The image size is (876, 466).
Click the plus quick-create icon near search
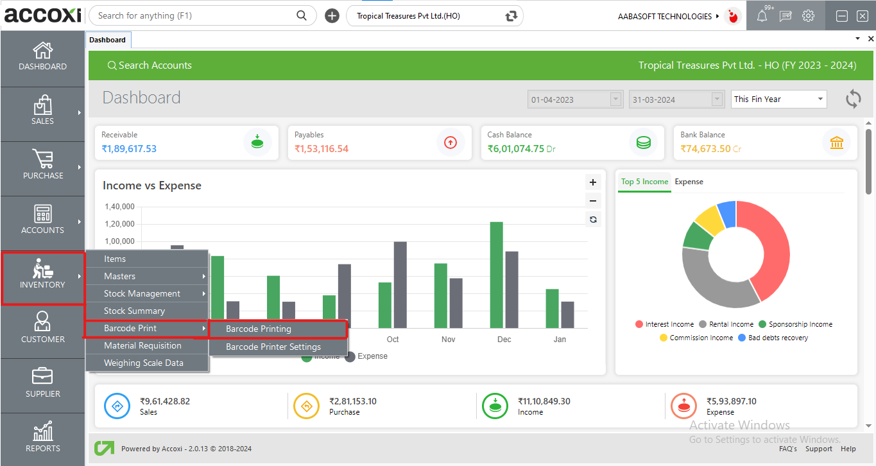(332, 16)
